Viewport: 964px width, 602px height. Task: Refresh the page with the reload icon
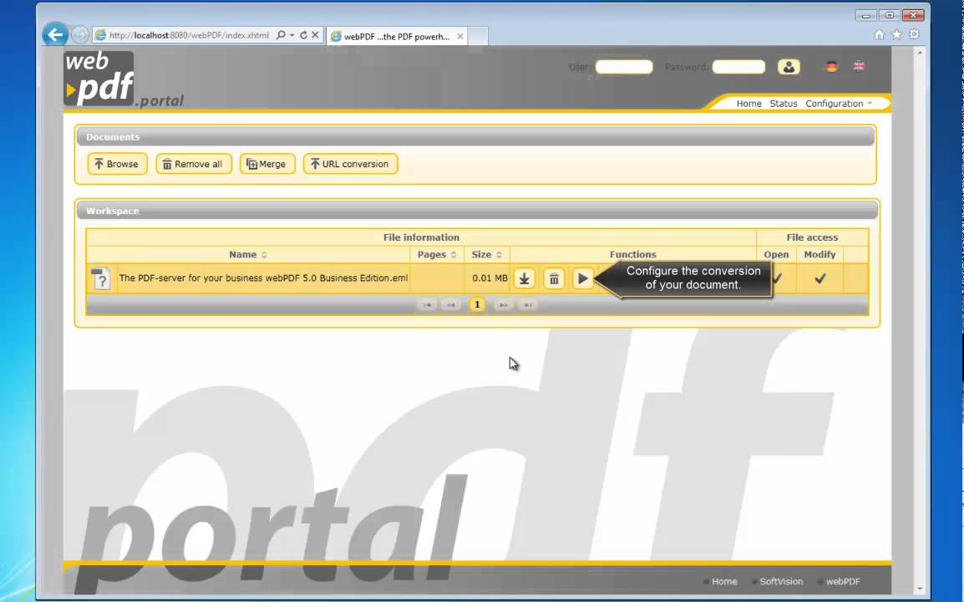(303, 35)
